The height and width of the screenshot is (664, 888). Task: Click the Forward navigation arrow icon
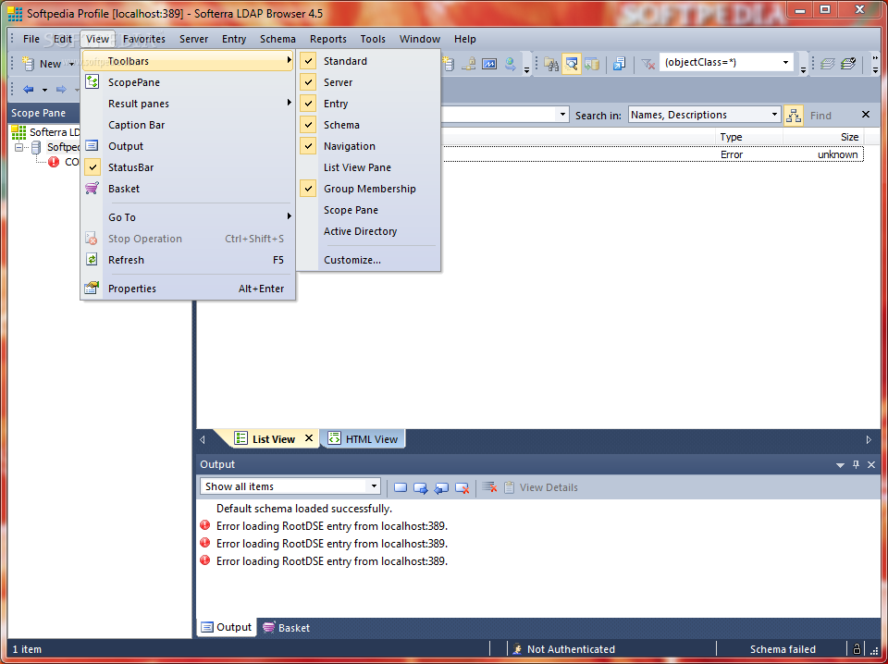61,90
